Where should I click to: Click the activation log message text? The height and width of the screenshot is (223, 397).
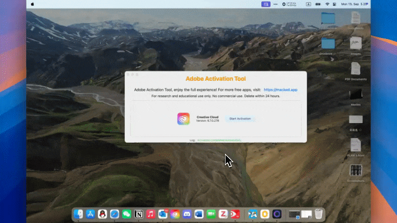(219, 140)
